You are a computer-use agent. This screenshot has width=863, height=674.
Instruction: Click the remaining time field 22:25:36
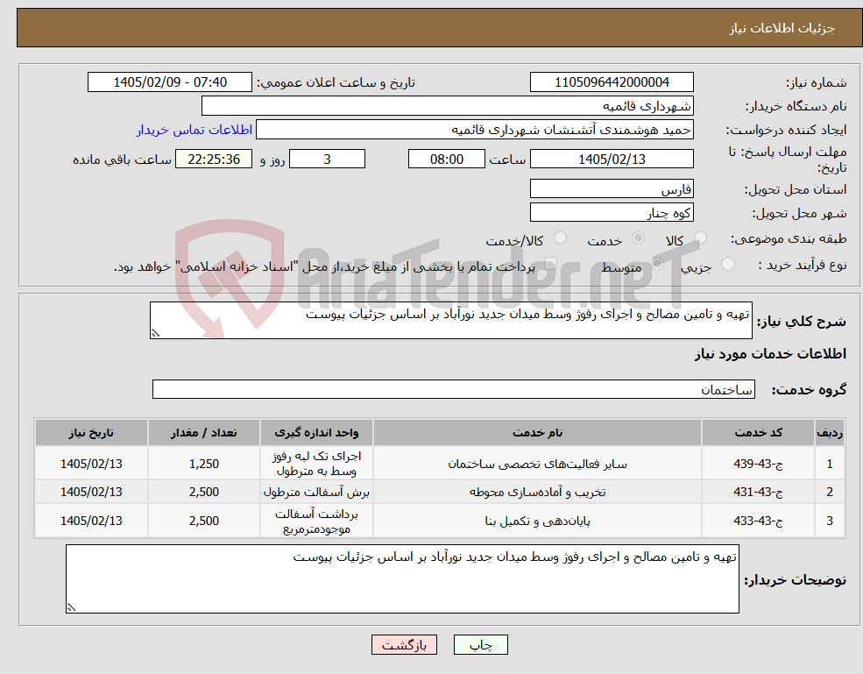click(x=214, y=160)
